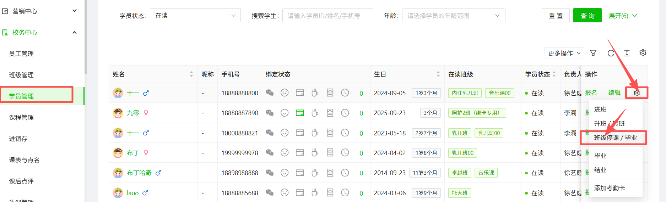
Task: Refresh the student list with reload icon
Action: click(x=611, y=53)
